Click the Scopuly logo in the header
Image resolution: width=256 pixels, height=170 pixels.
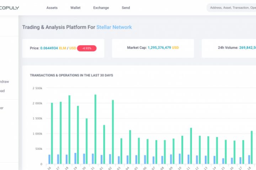[x=9, y=8]
